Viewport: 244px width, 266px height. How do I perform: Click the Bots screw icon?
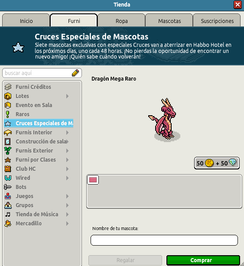(8, 187)
